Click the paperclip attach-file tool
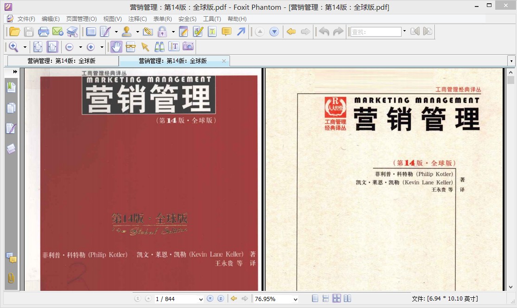Image resolution: width=517 pixels, height=308 pixels. [148, 32]
